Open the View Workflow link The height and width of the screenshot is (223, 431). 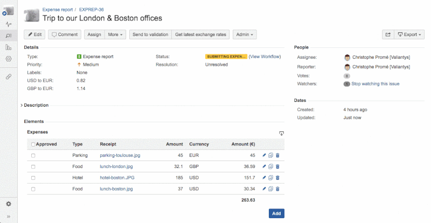pos(265,57)
